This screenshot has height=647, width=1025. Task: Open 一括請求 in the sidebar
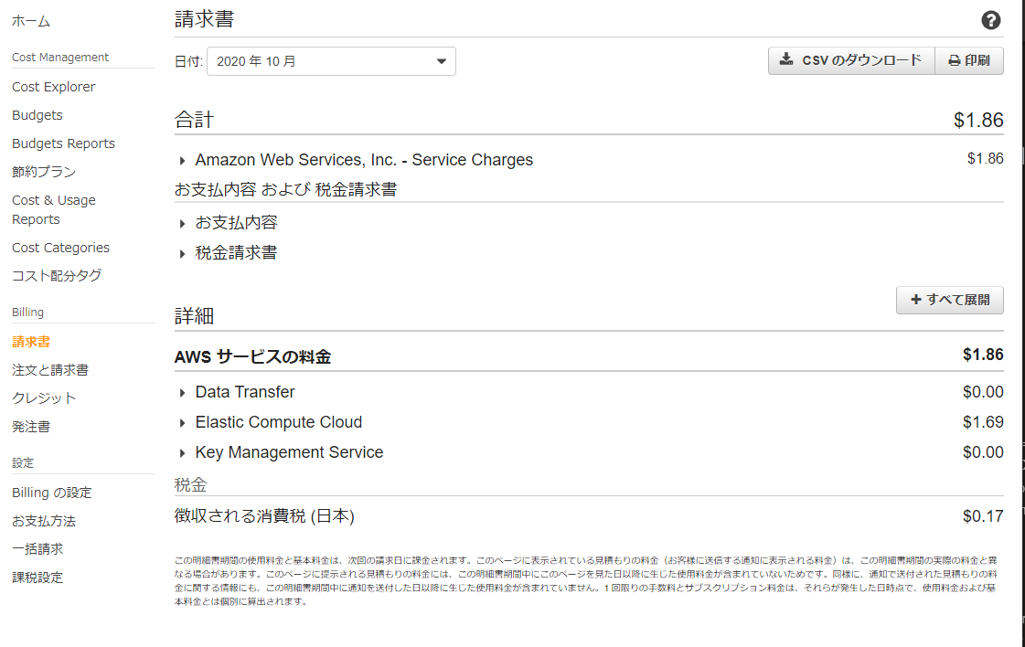click(37, 549)
